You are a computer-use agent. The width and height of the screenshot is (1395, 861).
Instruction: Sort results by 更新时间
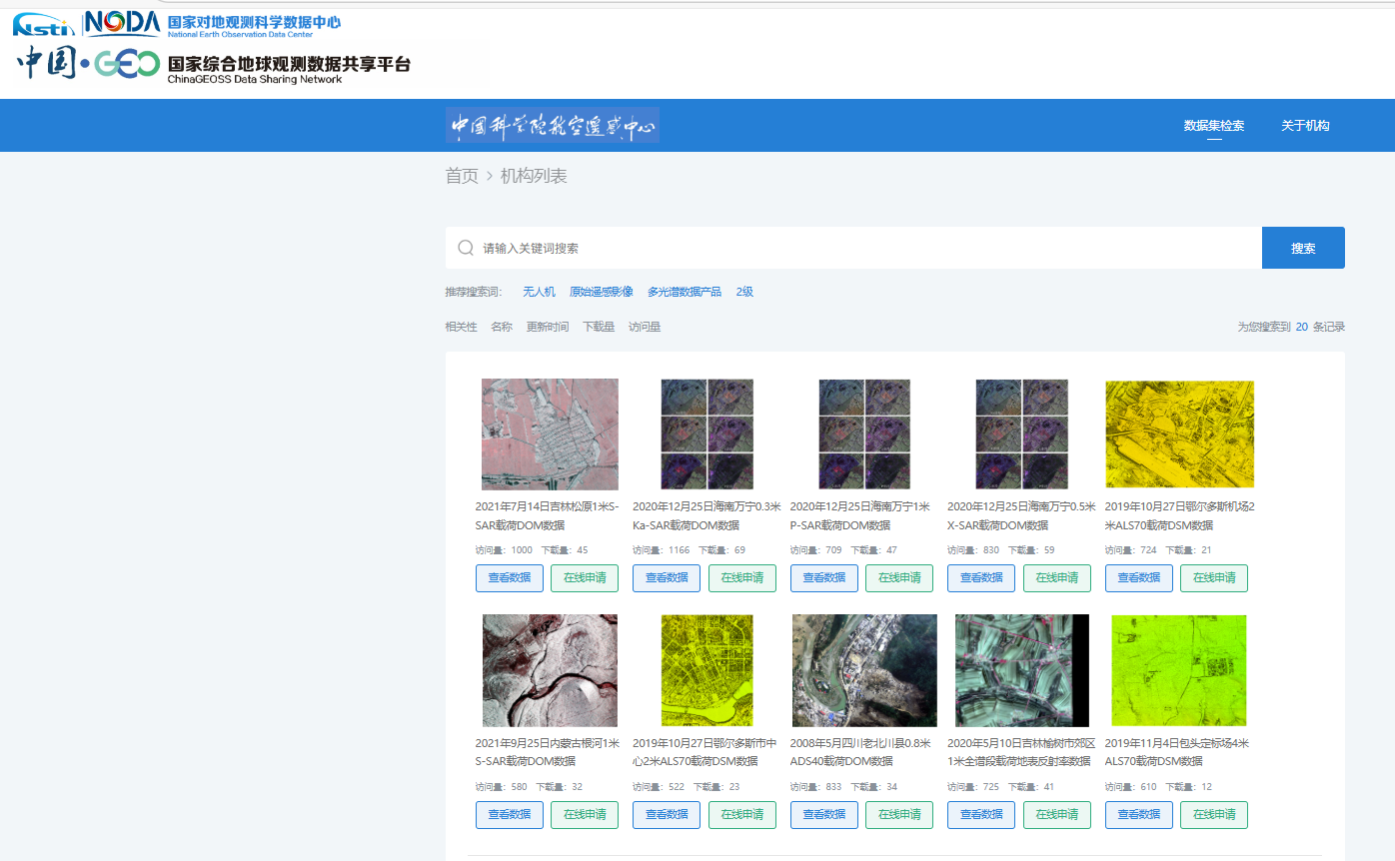551,326
